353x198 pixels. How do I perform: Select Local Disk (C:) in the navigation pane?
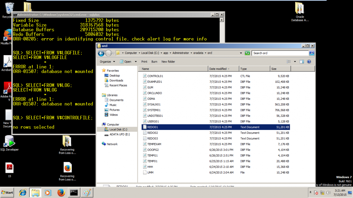coord(118,129)
